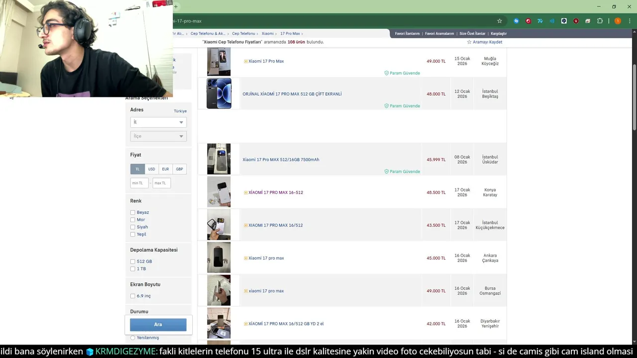Open the orange Chrome profile avatar
This screenshot has height=358, width=637.
point(618,21)
